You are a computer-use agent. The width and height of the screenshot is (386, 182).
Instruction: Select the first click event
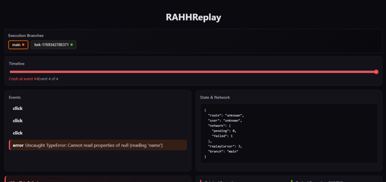pyautogui.click(x=98, y=108)
